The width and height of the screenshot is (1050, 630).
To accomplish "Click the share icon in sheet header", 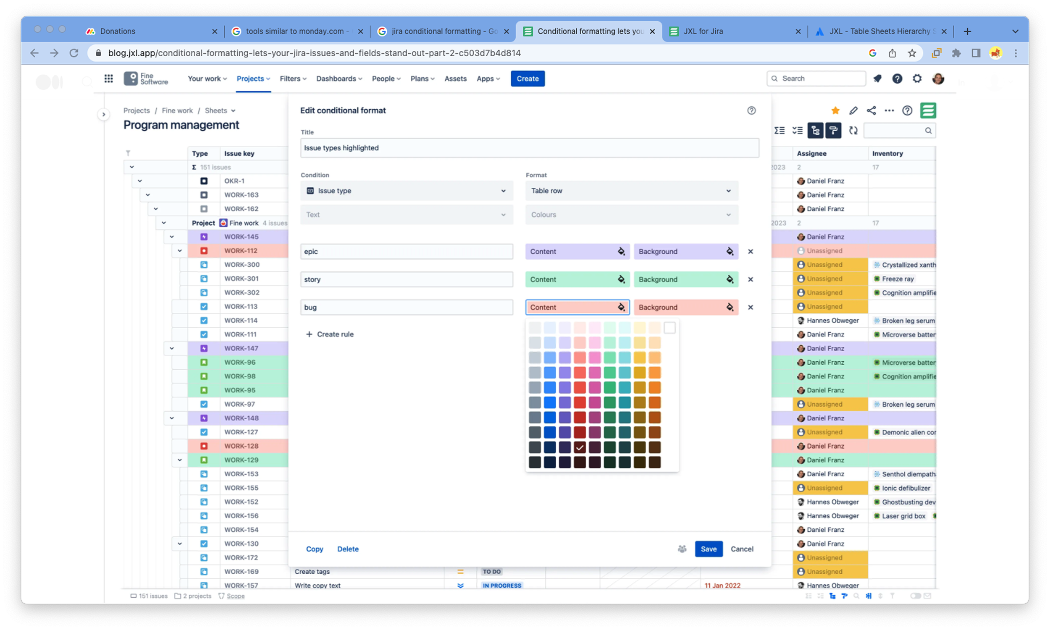I will click(871, 110).
